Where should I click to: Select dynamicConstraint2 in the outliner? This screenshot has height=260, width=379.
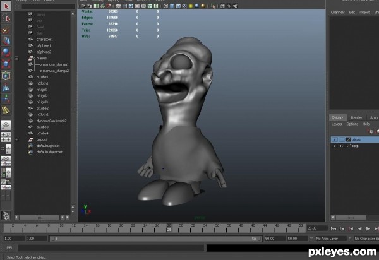[52, 121]
